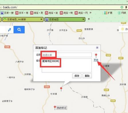Expand more bookmarks with the » chevron
Viewport: 128px width, 113px height.
point(90,13)
